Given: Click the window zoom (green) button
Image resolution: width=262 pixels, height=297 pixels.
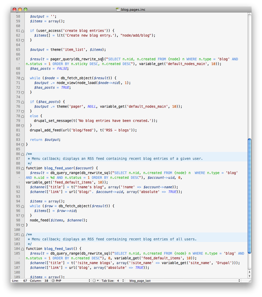Looking at the screenshot, I should (26, 9).
